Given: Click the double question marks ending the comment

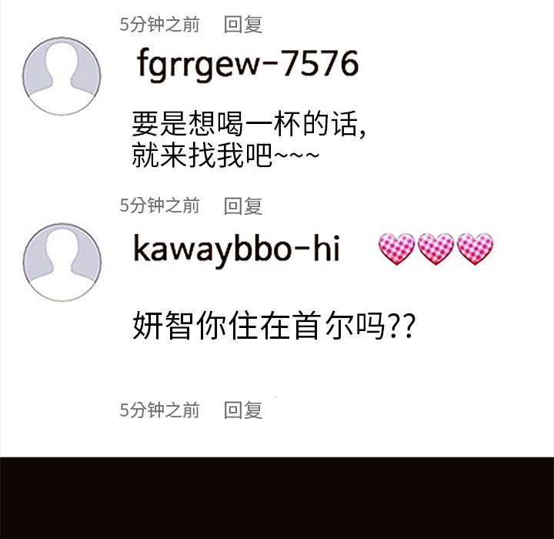Looking at the screenshot, I should [x=402, y=326].
